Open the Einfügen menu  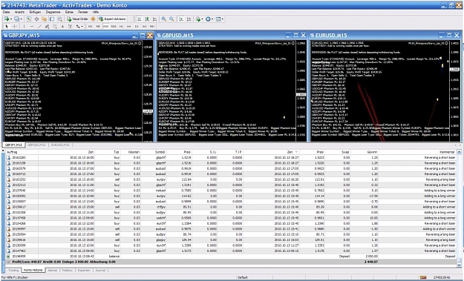[35, 12]
